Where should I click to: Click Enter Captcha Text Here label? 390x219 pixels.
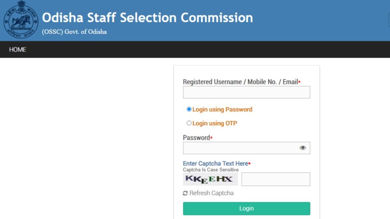[x=215, y=163]
